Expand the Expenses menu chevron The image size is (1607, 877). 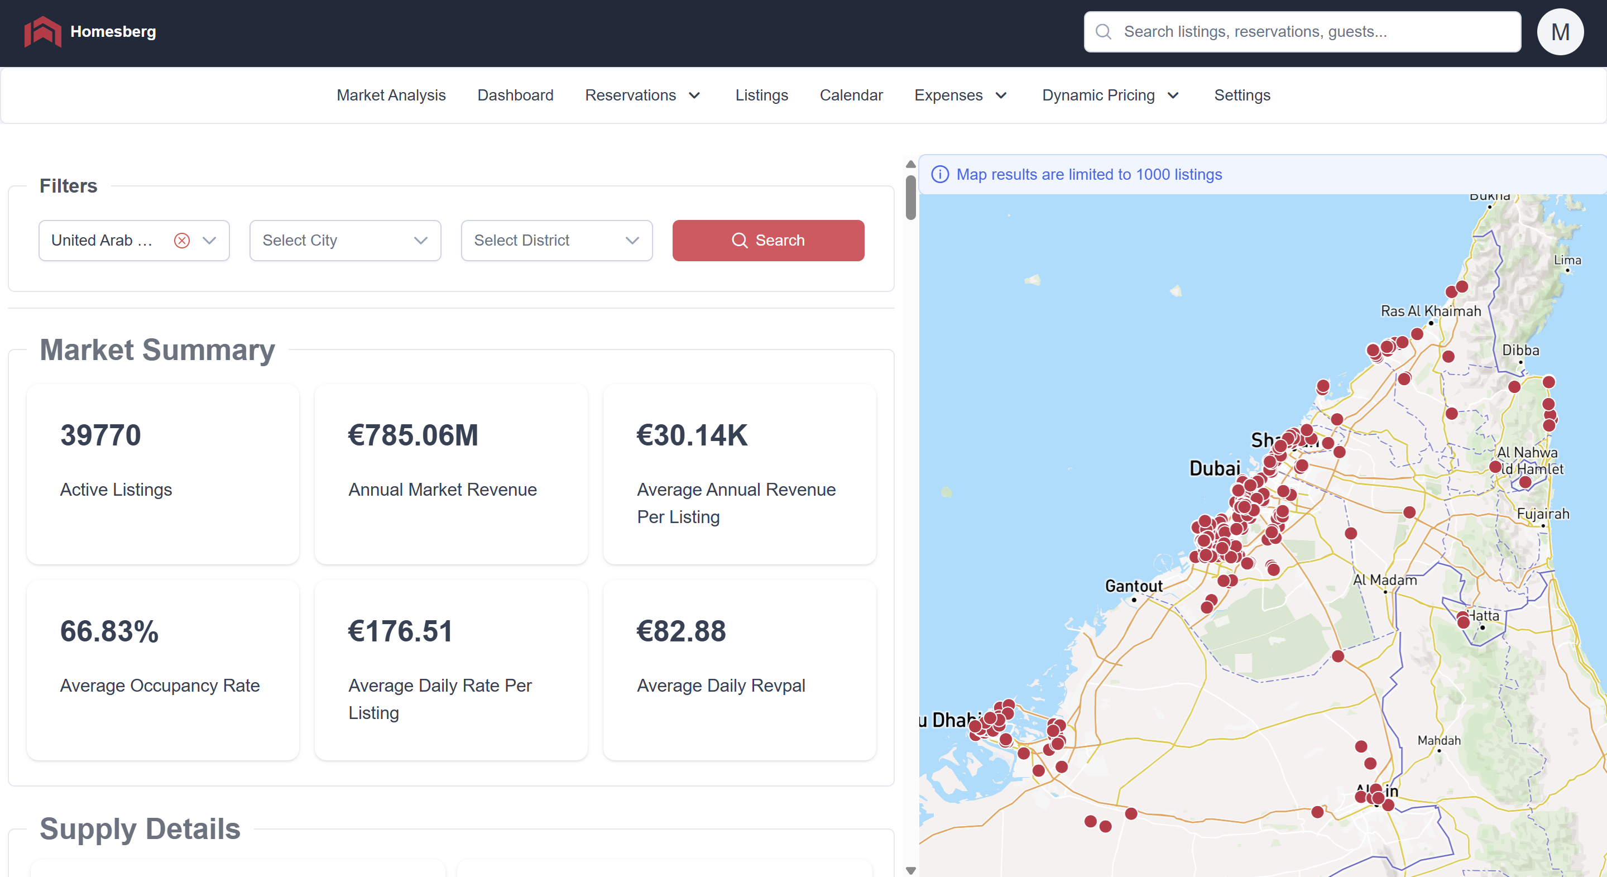tap(1001, 95)
